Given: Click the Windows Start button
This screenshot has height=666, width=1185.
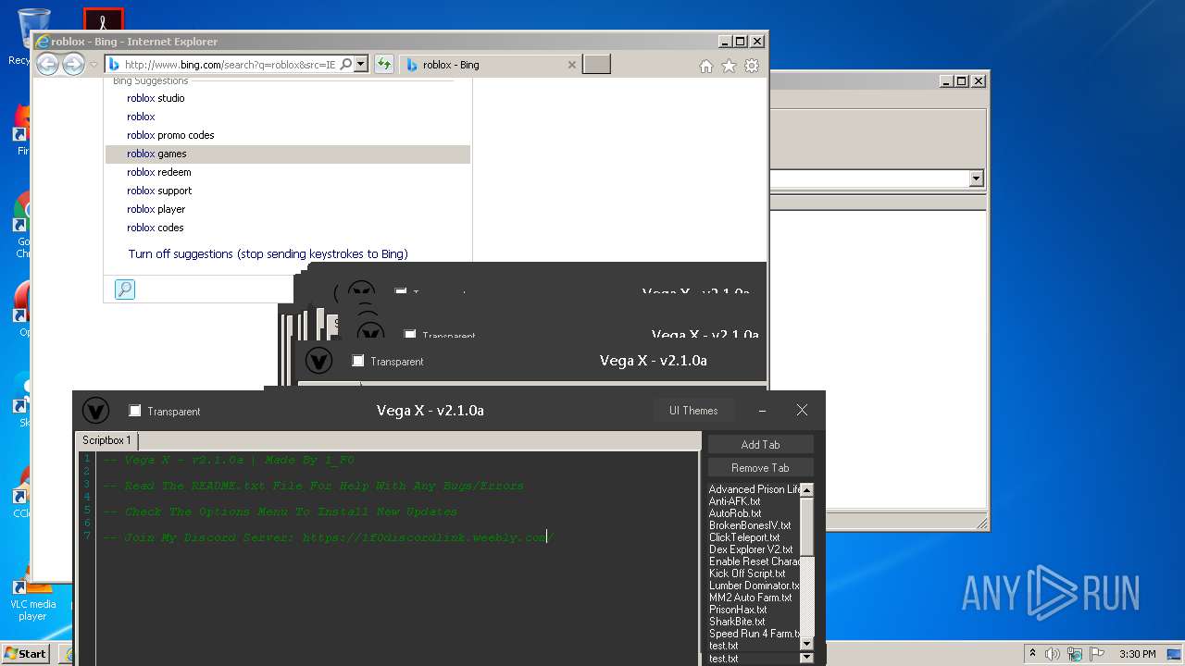Looking at the screenshot, I should [x=26, y=653].
